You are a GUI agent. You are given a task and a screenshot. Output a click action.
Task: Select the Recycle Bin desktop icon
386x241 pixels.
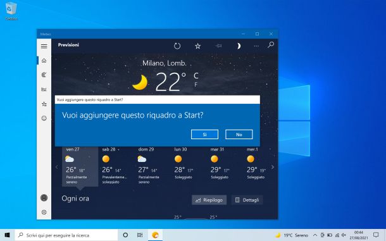(x=11, y=11)
